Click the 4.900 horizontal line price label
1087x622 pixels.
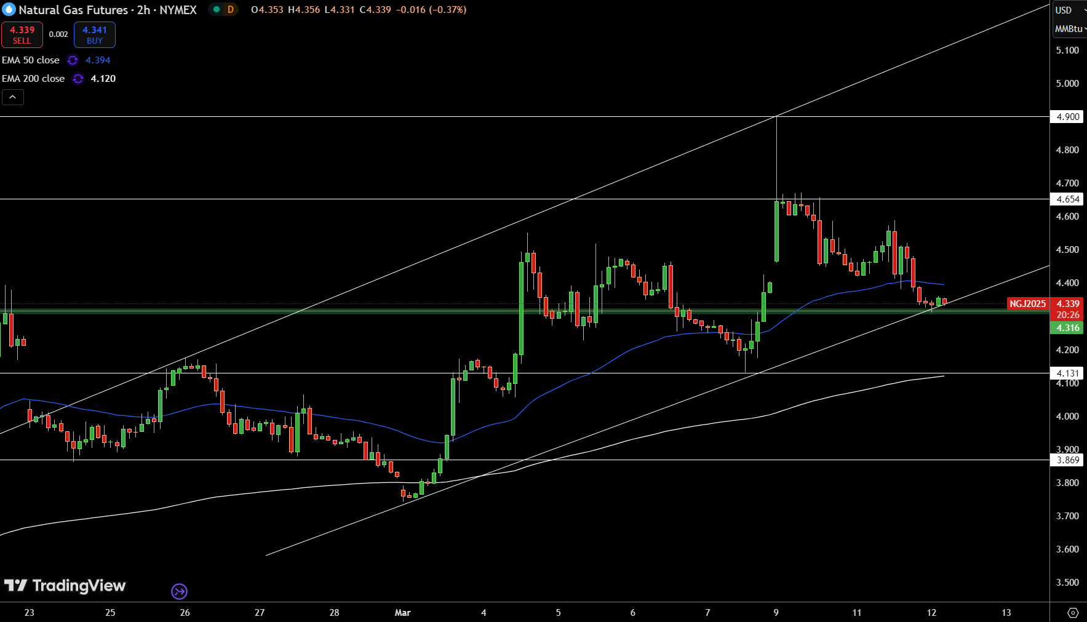coord(1067,117)
